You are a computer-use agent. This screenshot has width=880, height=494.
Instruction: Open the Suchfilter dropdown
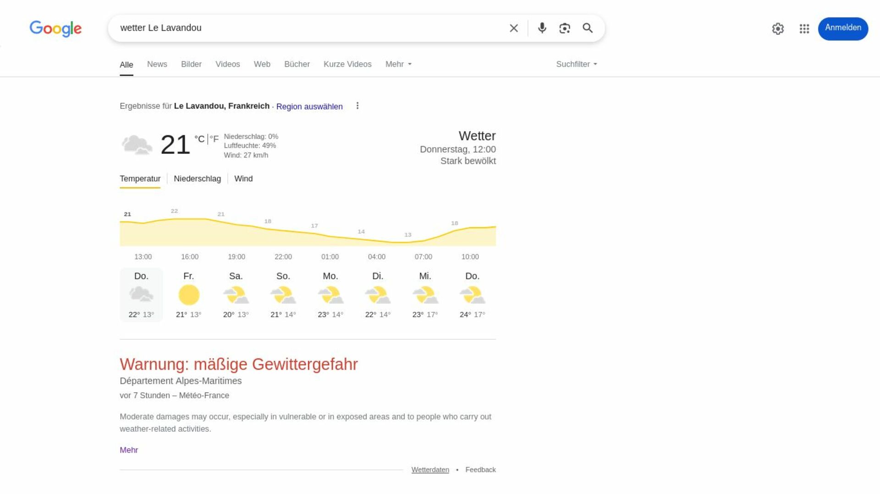click(577, 64)
